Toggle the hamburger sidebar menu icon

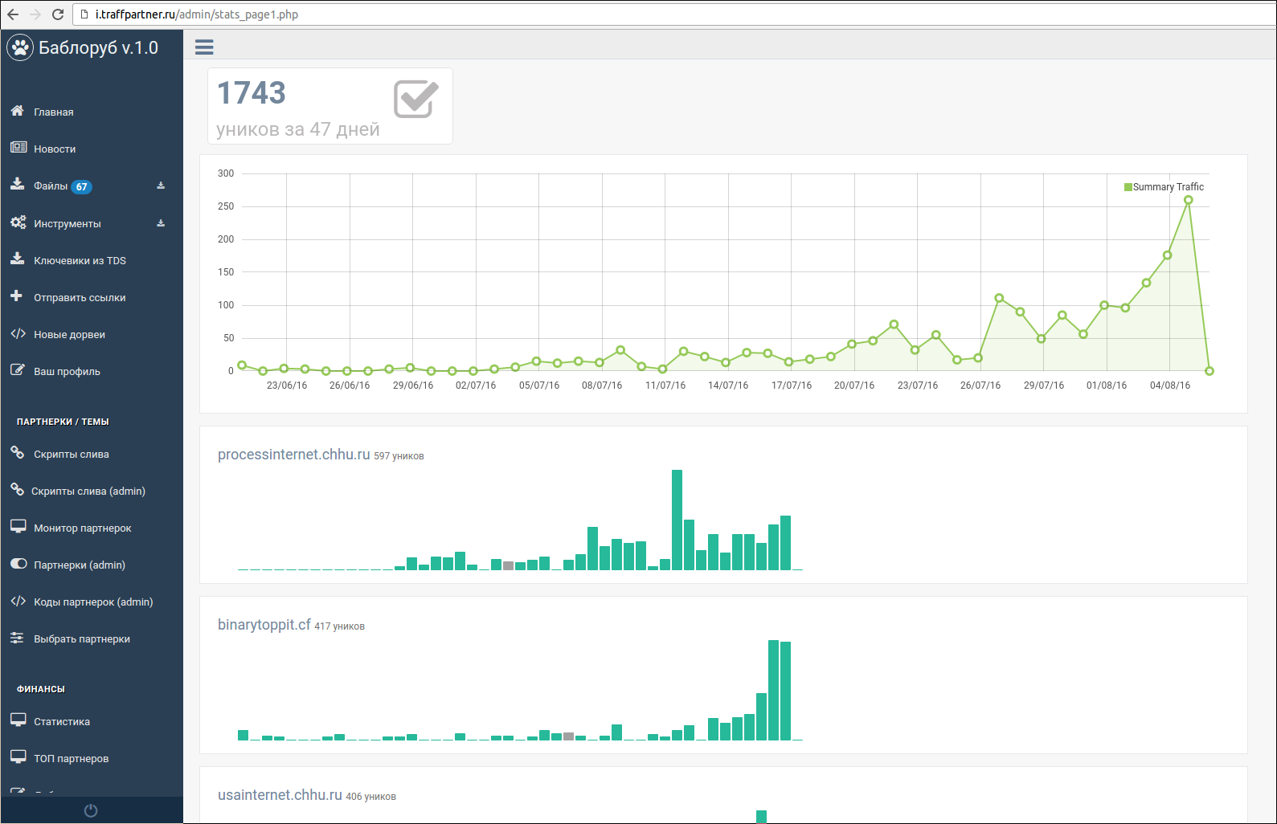[204, 47]
